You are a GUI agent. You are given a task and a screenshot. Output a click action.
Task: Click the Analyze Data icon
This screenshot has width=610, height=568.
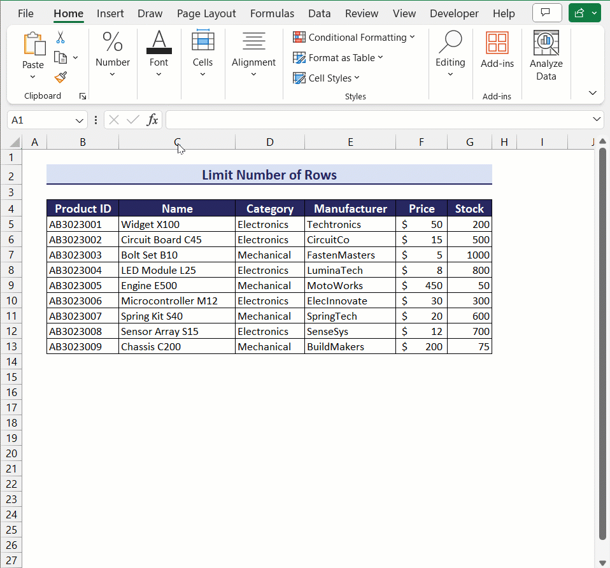point(546,43)
